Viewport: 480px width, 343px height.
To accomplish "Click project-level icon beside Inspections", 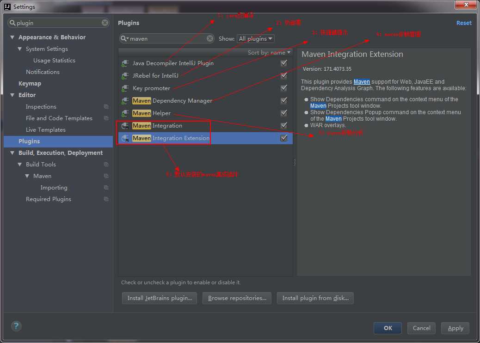I will 106,106.
